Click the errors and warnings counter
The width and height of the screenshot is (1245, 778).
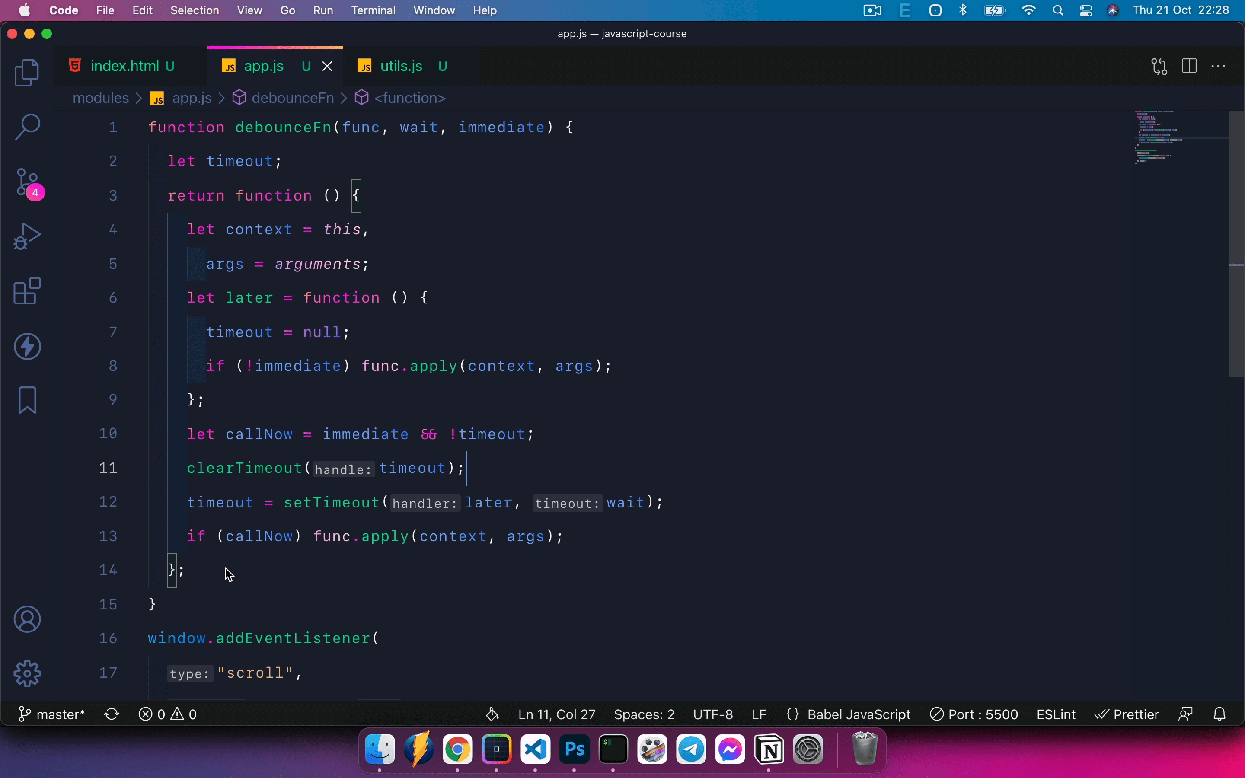click(168, 715)
